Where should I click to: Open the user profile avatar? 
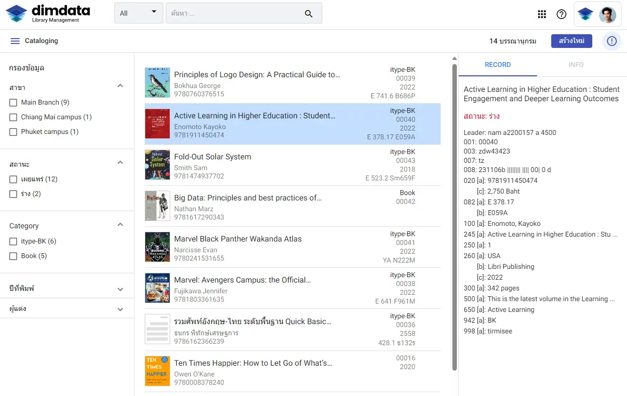607,14
